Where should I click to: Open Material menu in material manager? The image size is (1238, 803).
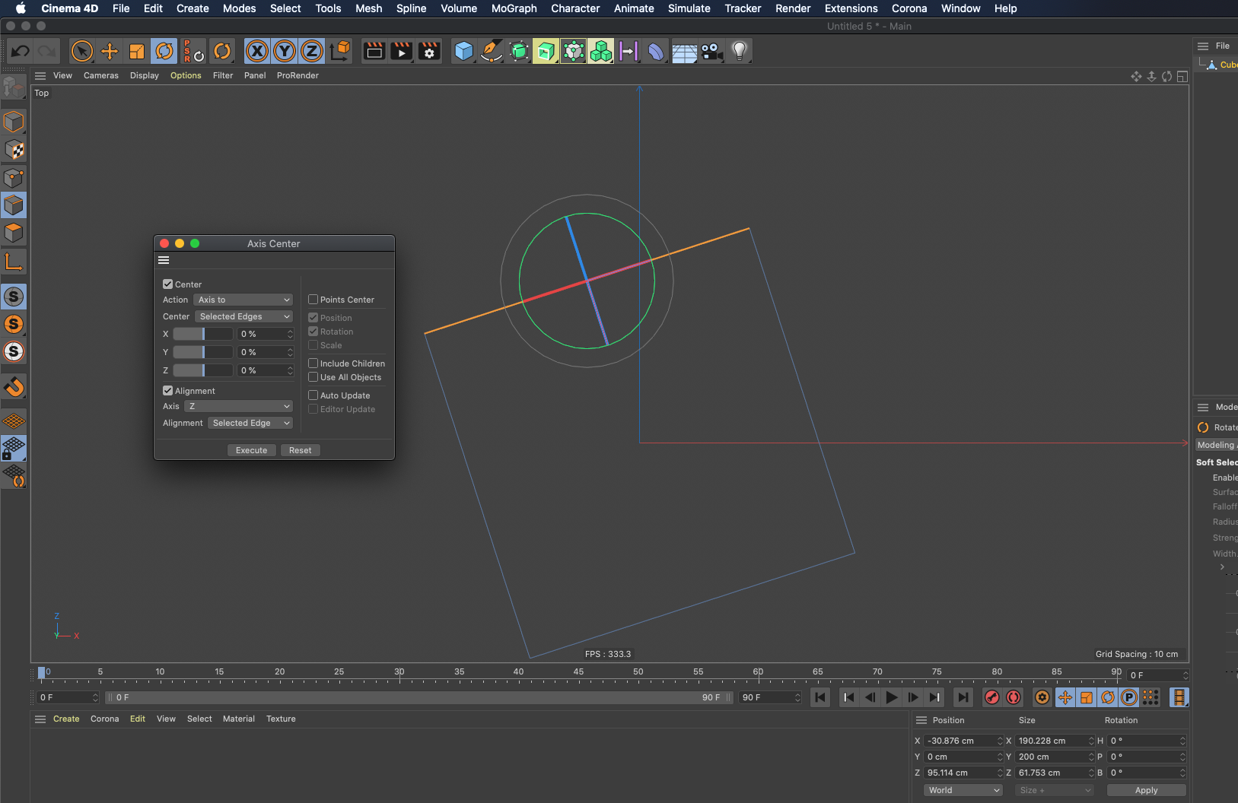click(239, 719)
